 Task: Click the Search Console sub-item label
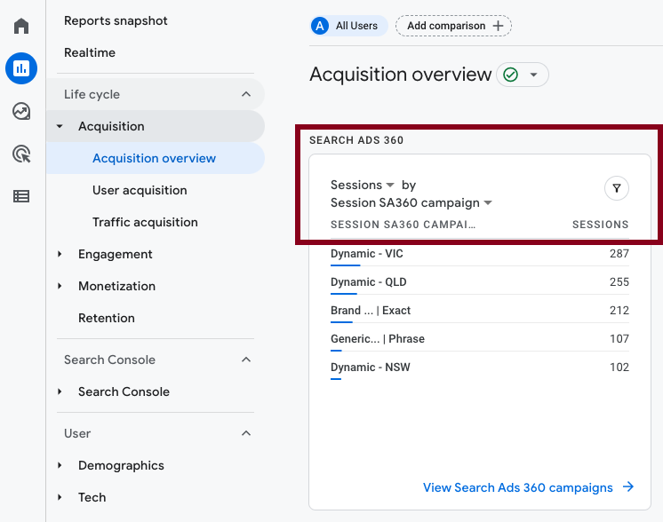click(x=124, y=391)
